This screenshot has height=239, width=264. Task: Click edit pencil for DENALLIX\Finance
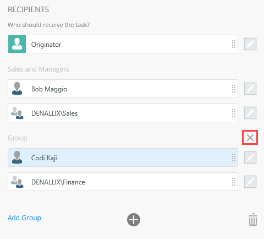pos(250,182)
